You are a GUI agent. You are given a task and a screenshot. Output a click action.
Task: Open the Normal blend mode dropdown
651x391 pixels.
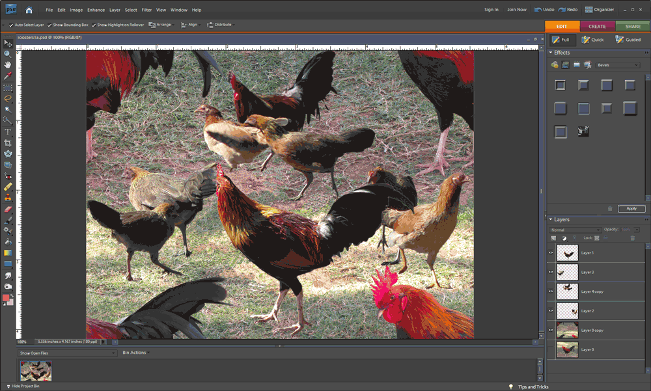pos(575,230)
